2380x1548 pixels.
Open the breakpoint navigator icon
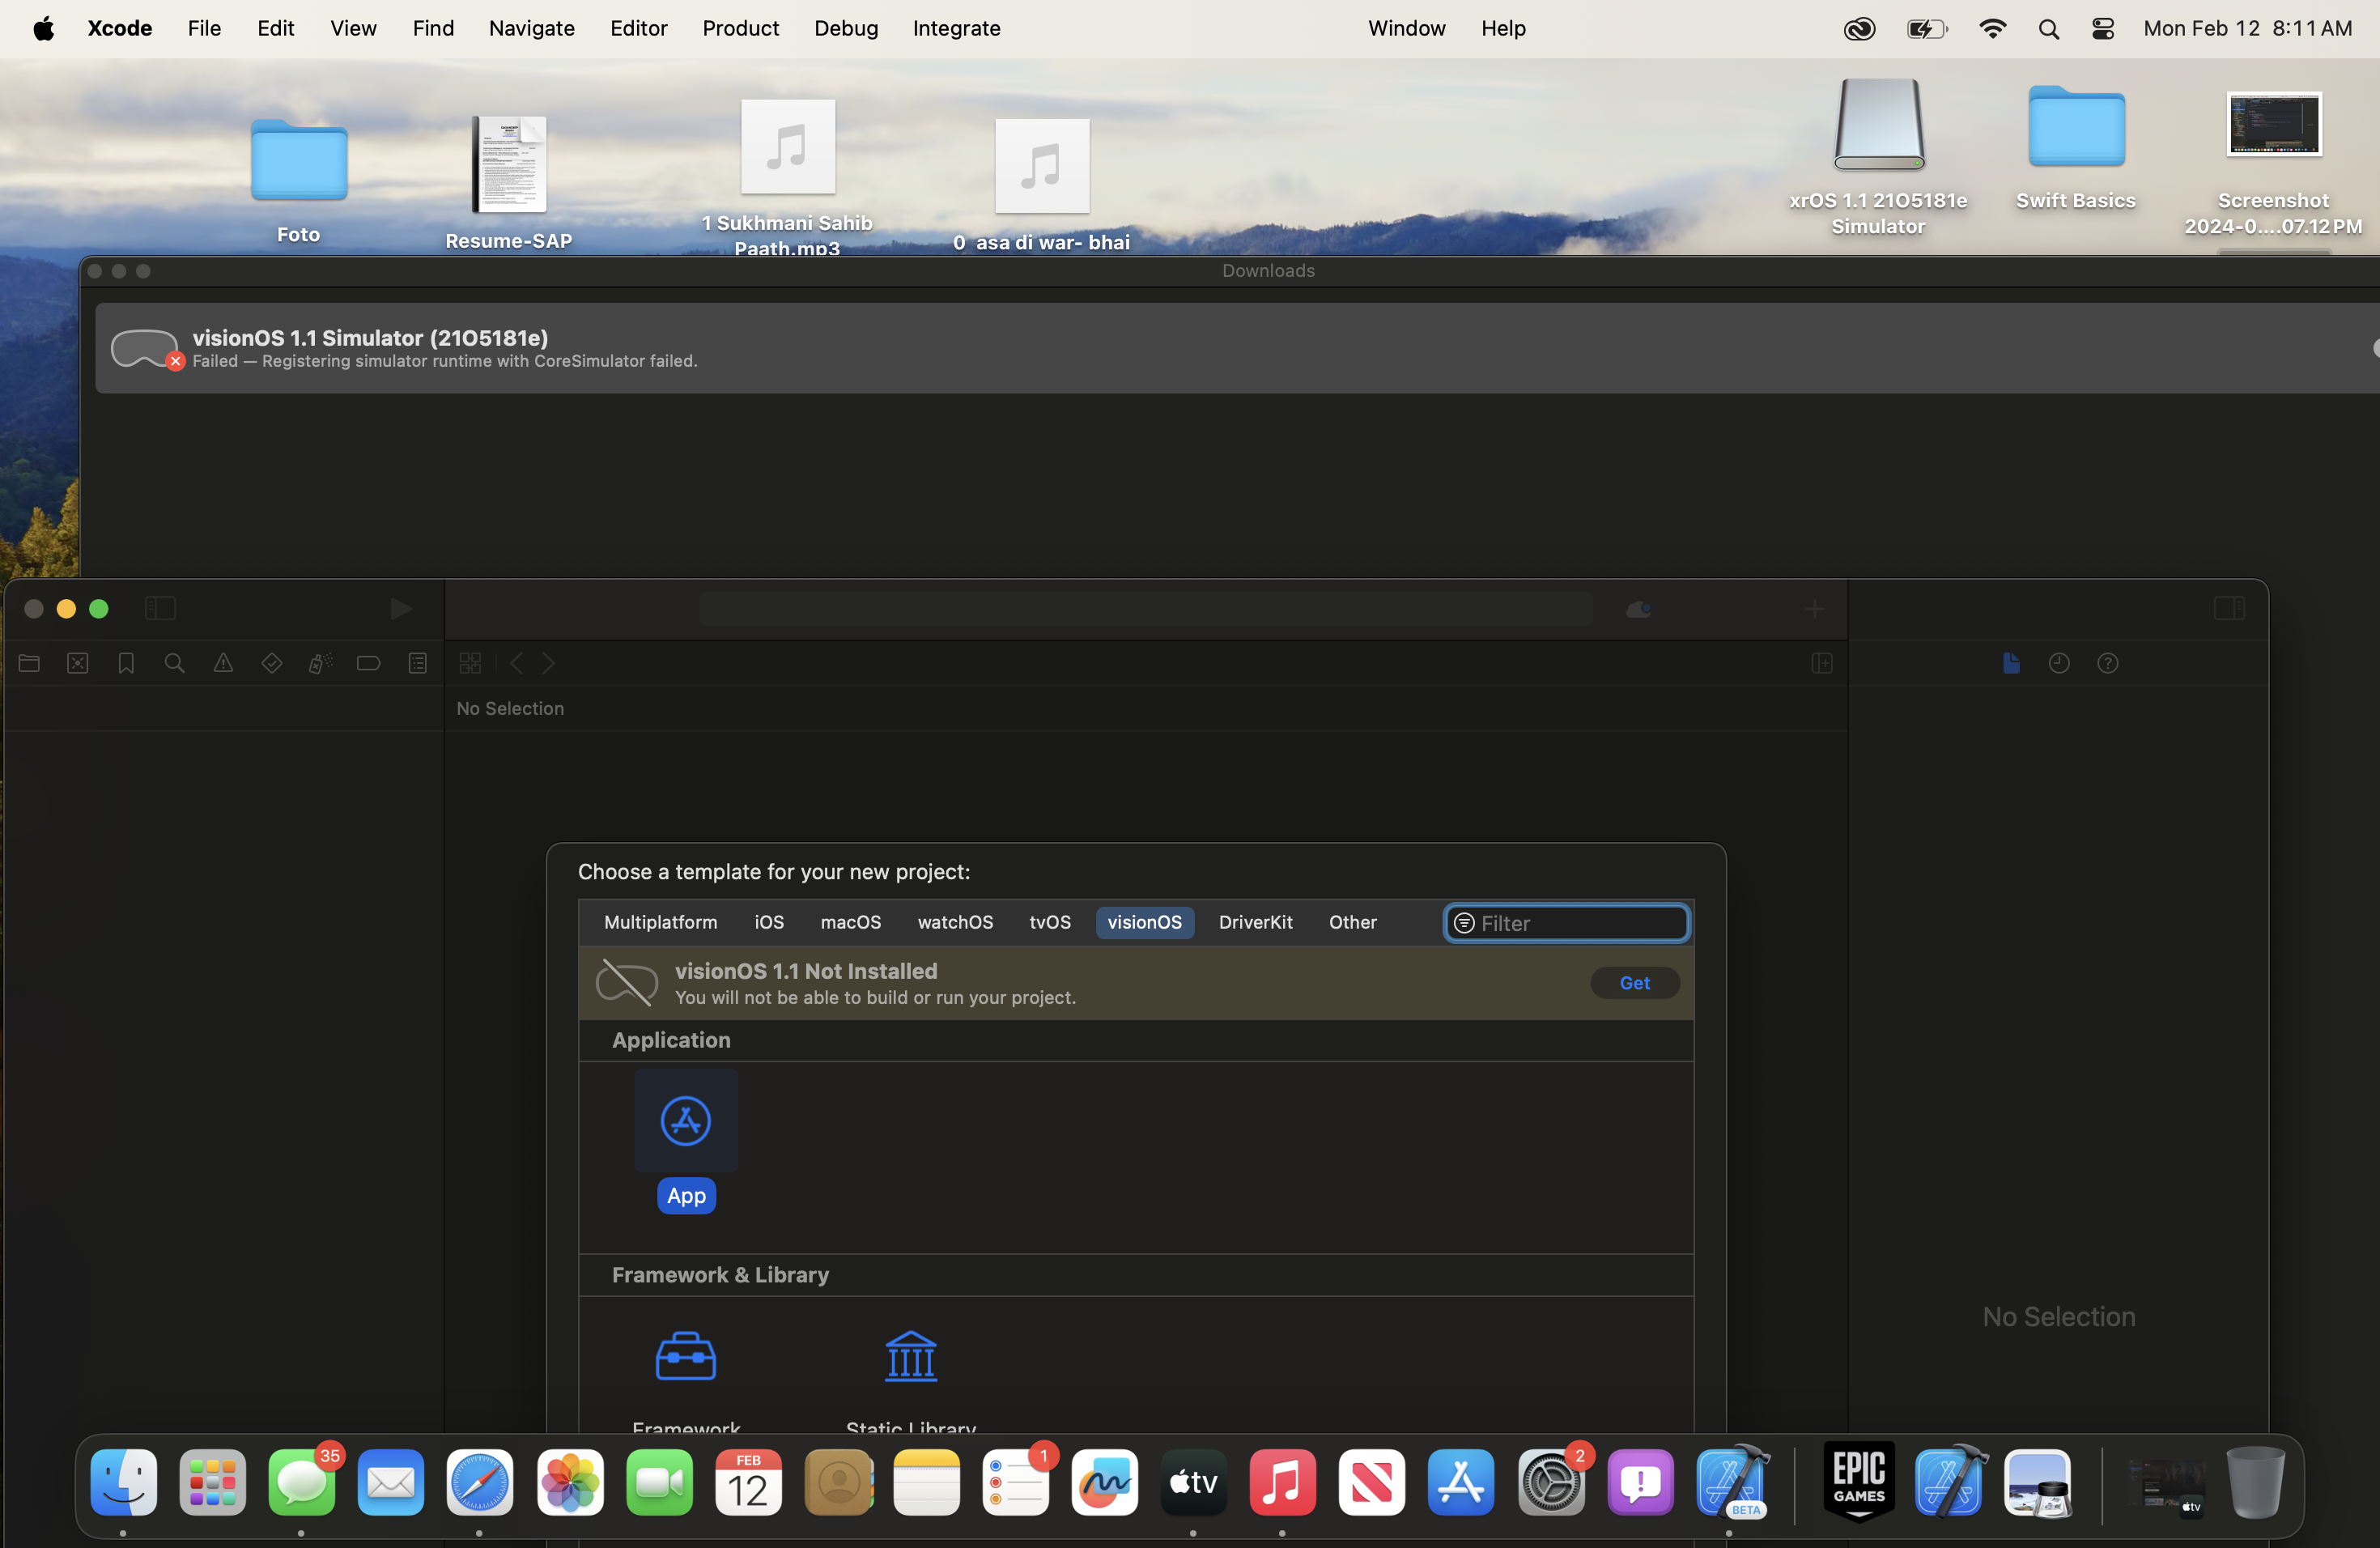point(369,663)
